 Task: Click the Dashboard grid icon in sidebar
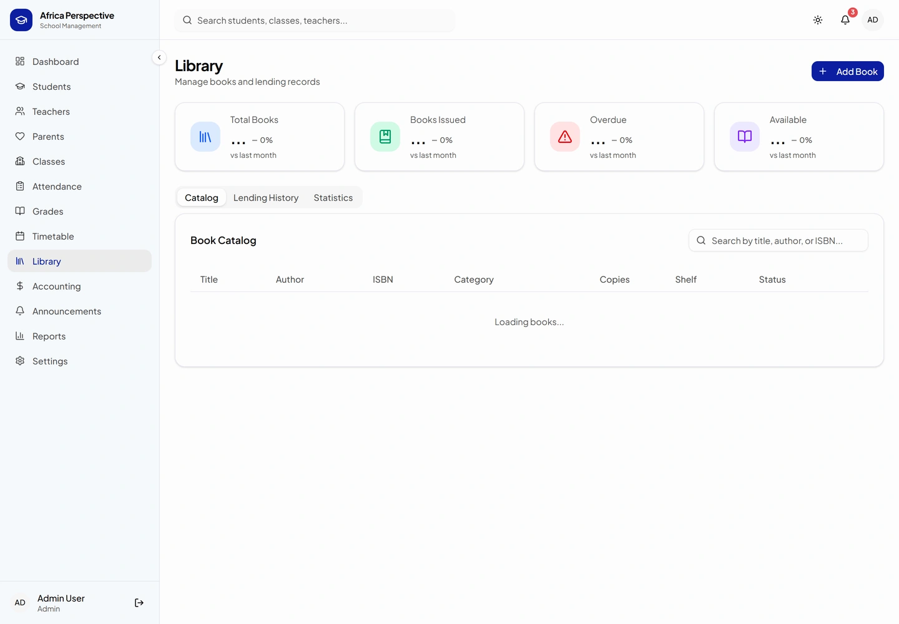click(x=20, y=61)
